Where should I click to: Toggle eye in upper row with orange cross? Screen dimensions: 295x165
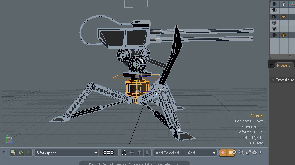(x=274, y=16)
